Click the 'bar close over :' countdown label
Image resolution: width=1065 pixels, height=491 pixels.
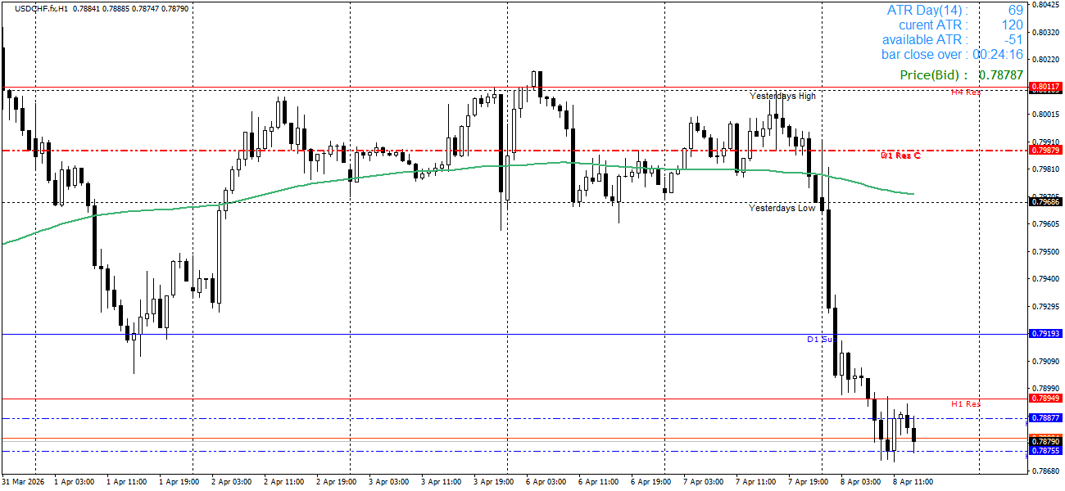tap(925, 55)
